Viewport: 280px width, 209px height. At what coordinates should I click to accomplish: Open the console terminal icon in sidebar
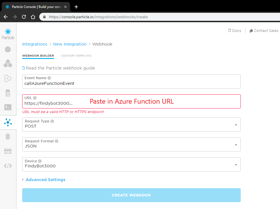pyautogui.click(x=8, y=107)
